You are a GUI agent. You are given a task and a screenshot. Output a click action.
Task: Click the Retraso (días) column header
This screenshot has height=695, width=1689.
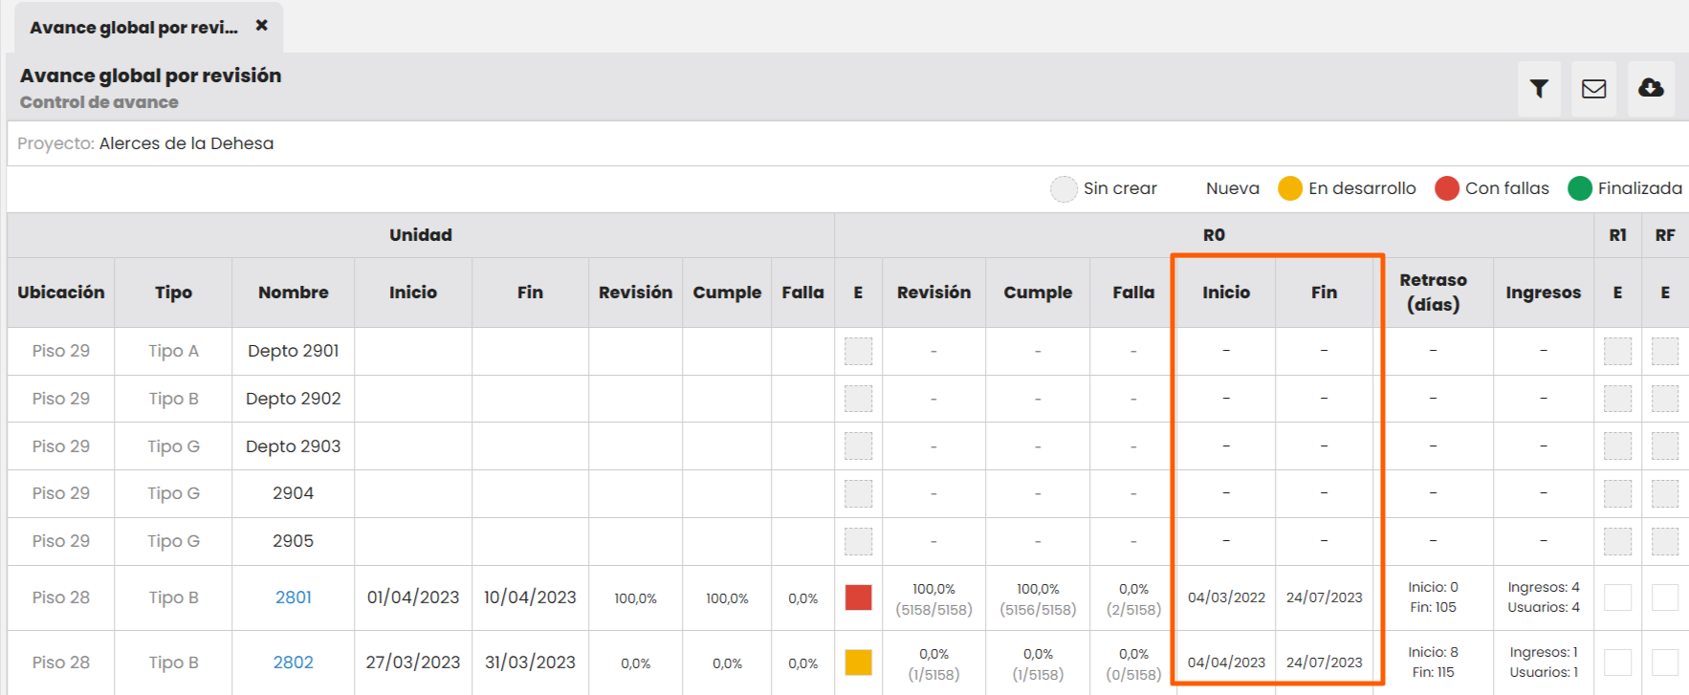coord(1433,293)
